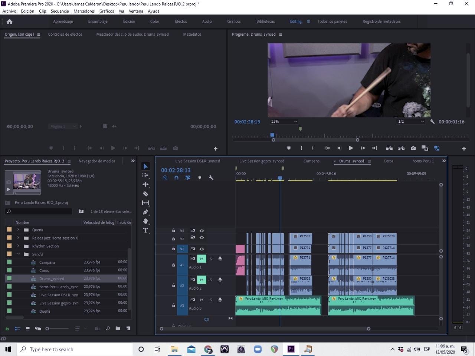The image size is (475, 356).
Task: Expand Raices jazz Horns session X bin
Action: pos(18,238)
